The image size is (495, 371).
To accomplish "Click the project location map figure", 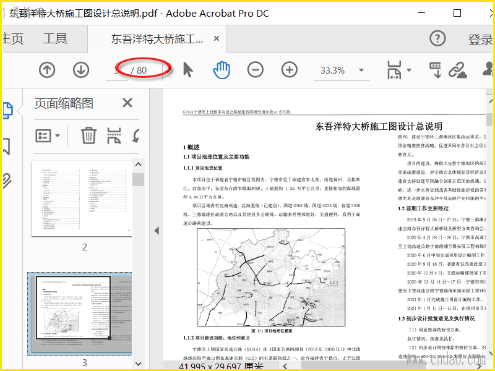I will point(271,277).
